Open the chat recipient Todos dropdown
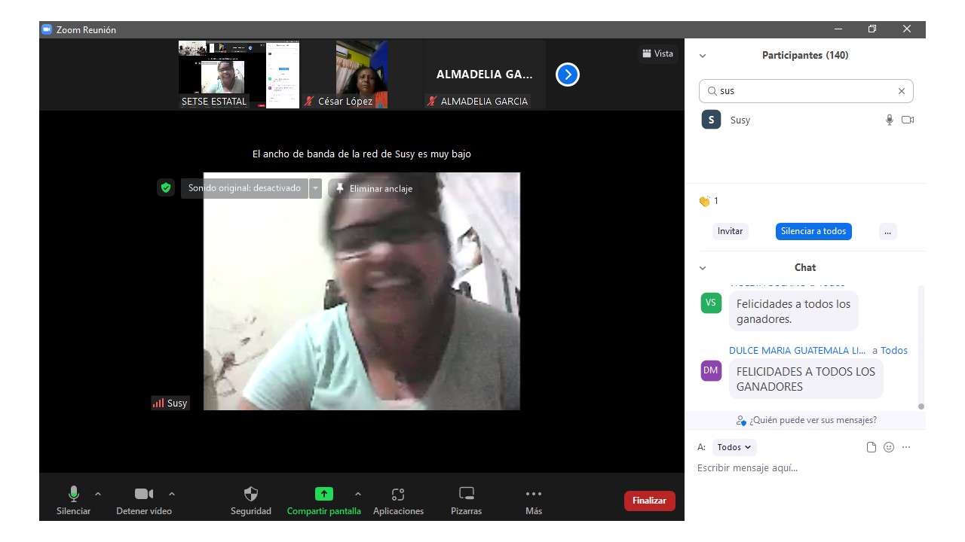 pyautogui.click(x=734, y=447)
